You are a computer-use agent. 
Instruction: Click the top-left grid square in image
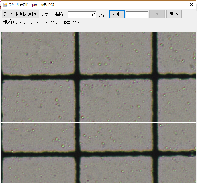point(38,53)
